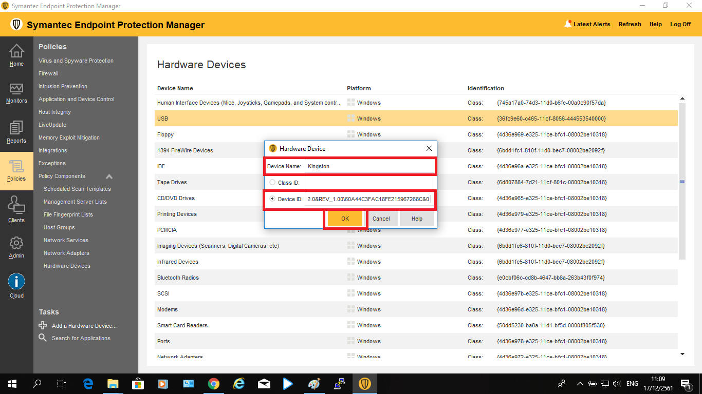The image size is (702, 394).
Task: Click the Latest Alerts bell icon
Action: point(568,24)
